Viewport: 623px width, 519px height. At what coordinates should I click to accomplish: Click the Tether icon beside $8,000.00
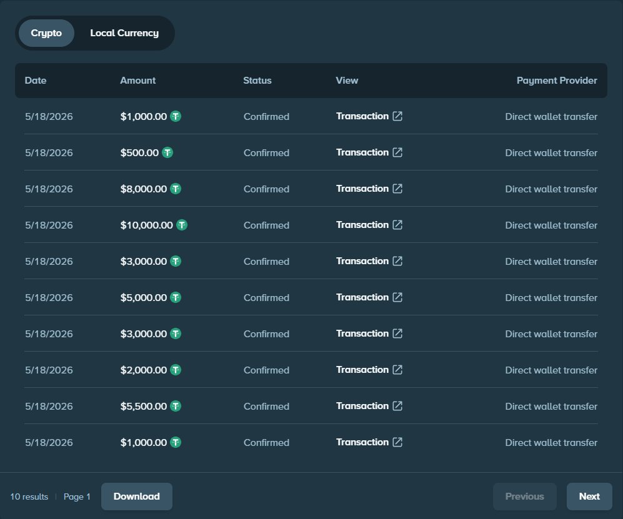(176, 189)
